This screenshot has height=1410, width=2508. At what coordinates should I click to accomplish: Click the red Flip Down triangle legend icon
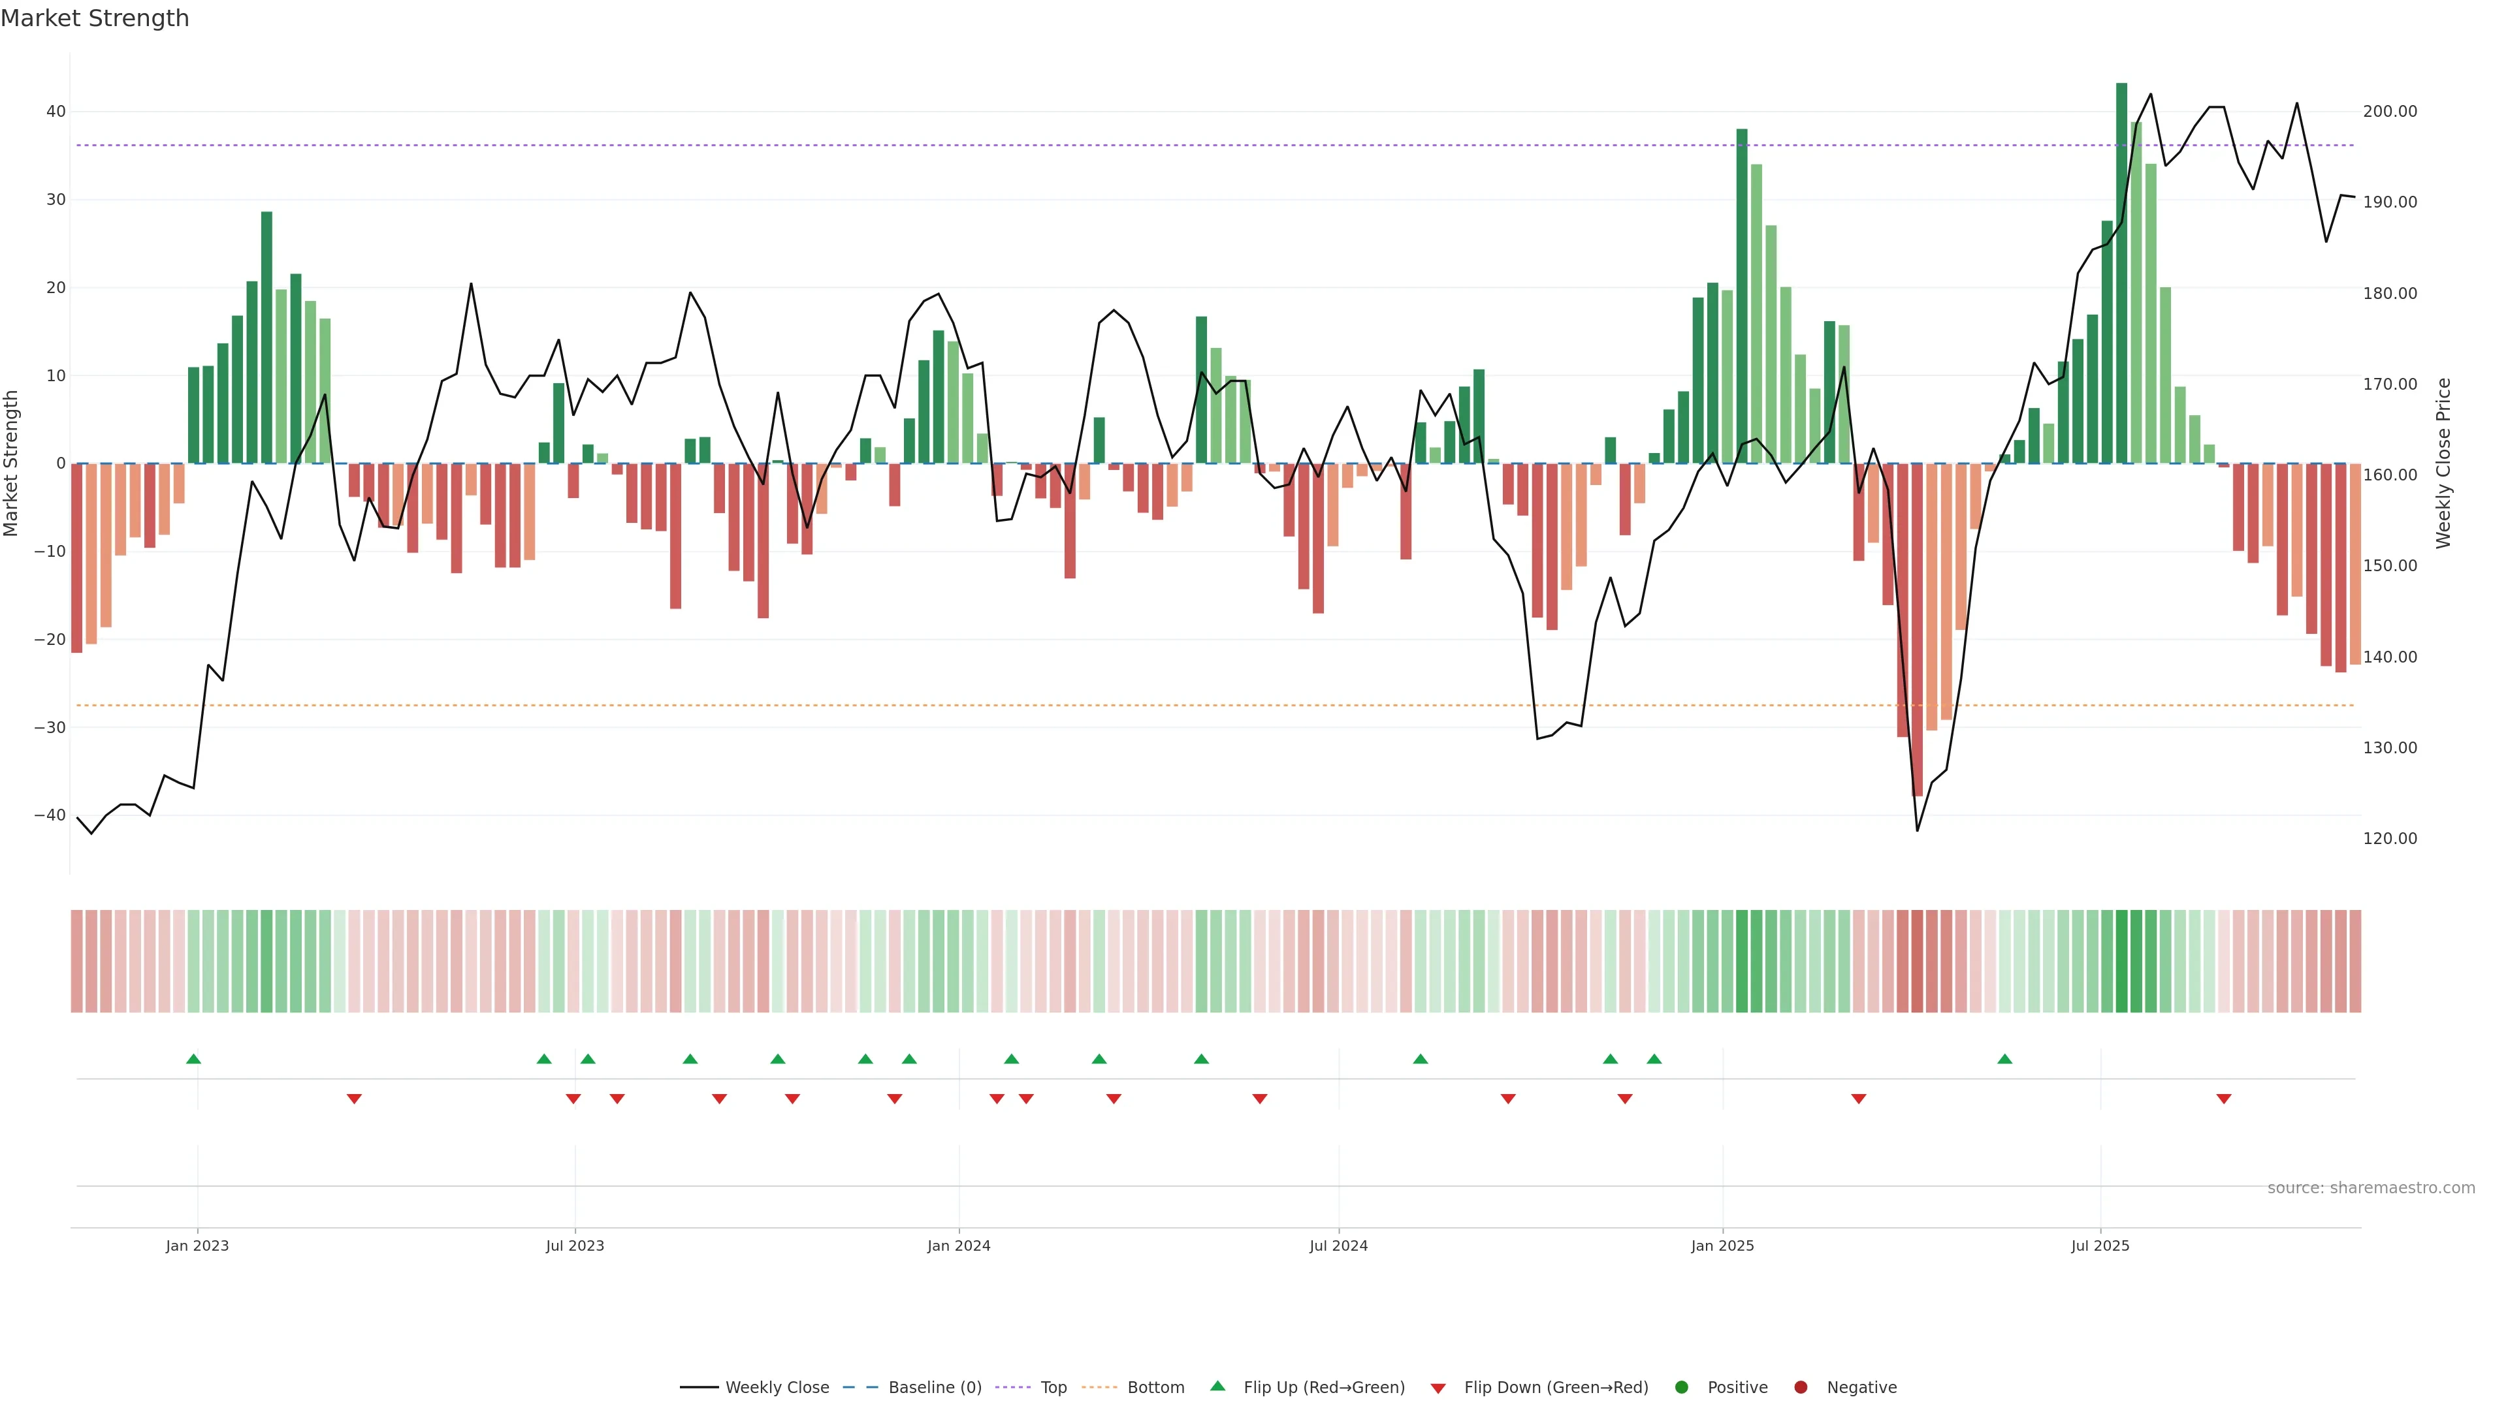[x=1438, y=1388]
